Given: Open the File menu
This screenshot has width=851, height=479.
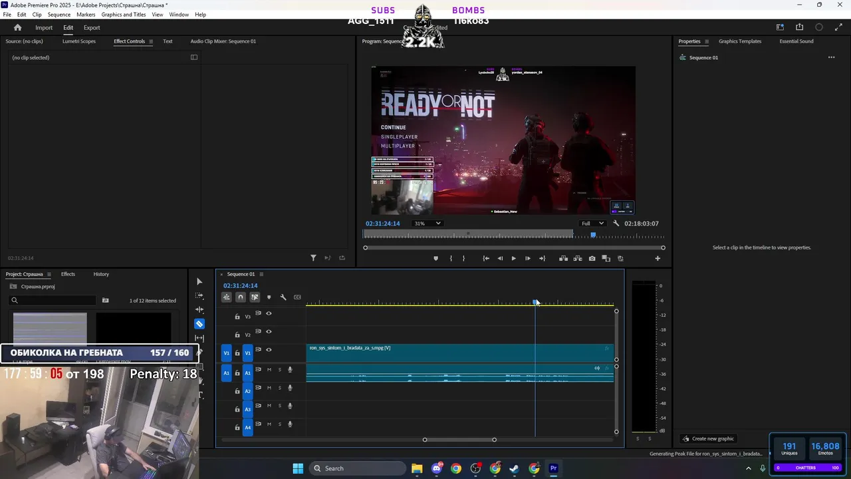Looking at the screenshot, I should (x=7, y=15).
